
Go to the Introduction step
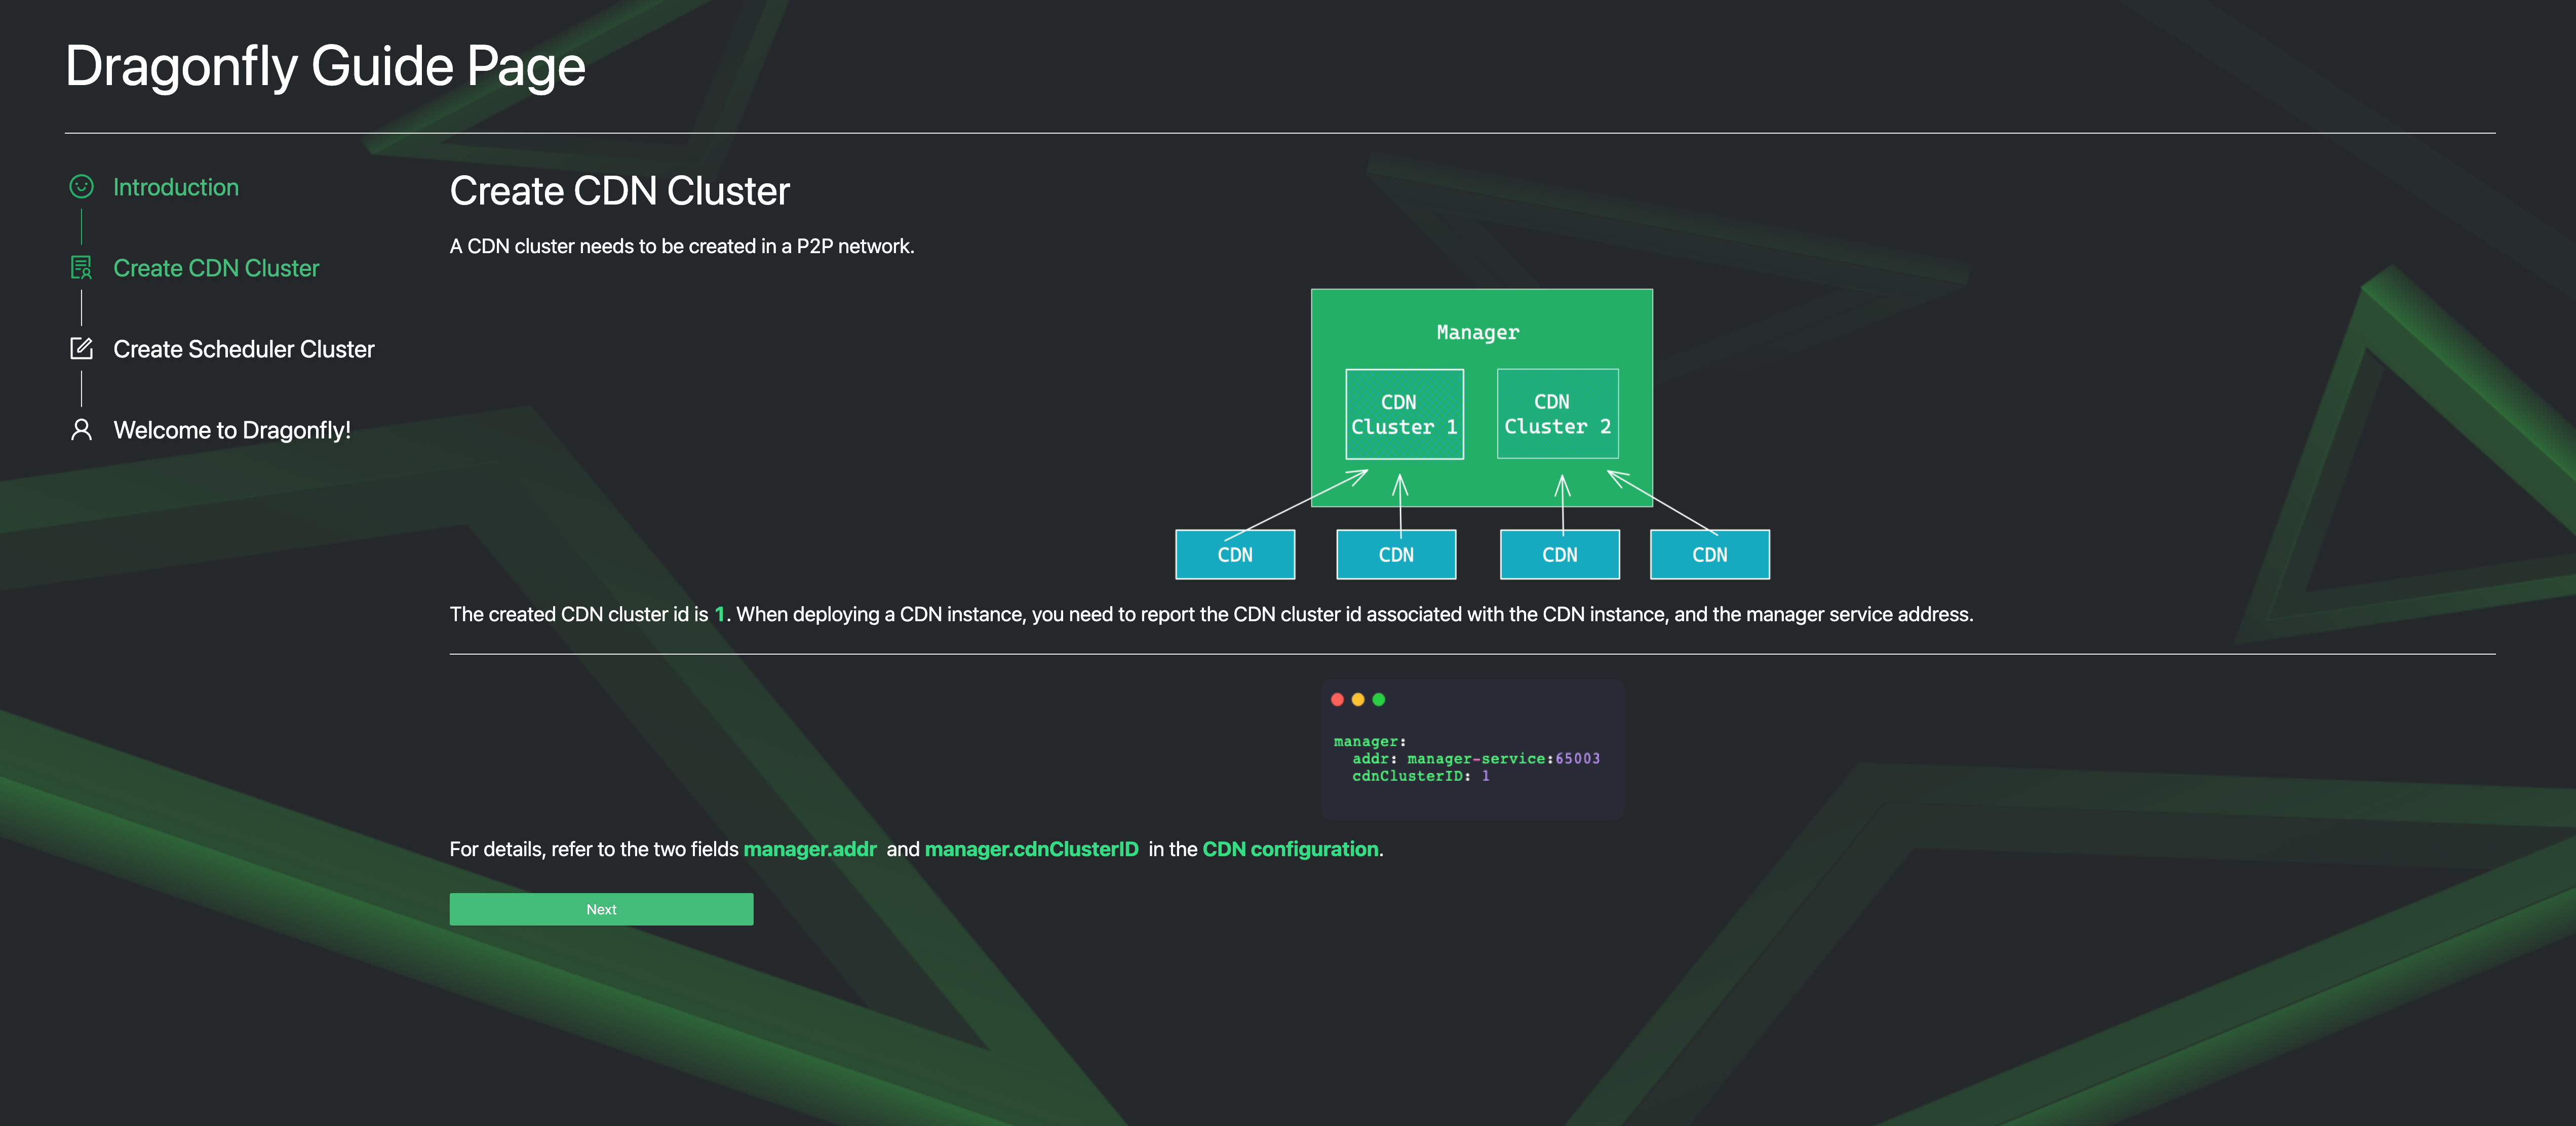(176, 187)
